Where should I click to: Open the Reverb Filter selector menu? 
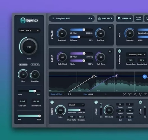click(x=58, y=94)
